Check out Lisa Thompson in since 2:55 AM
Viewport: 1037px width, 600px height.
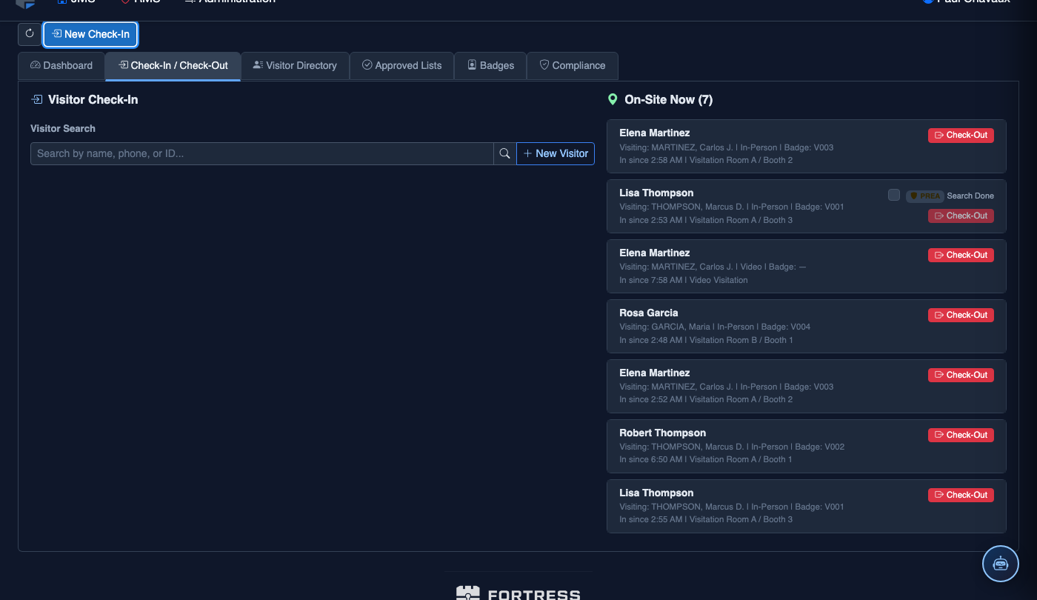click(x=961, y=495)
